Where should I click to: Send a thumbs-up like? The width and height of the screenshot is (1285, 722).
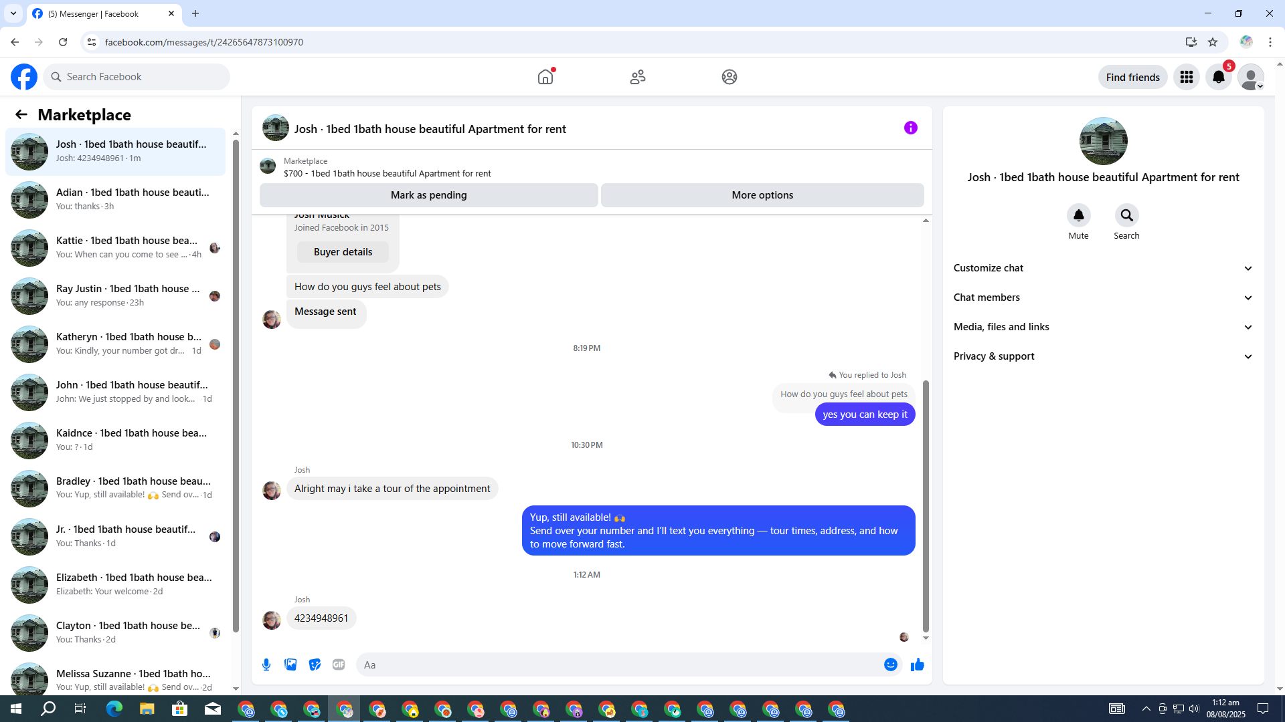click(917, 665)
